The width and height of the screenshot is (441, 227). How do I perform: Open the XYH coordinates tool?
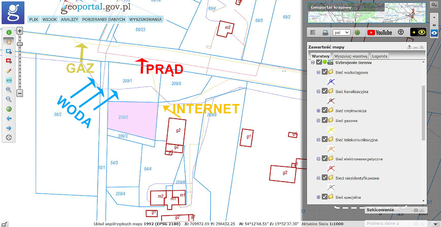click(x=9, y=80)
